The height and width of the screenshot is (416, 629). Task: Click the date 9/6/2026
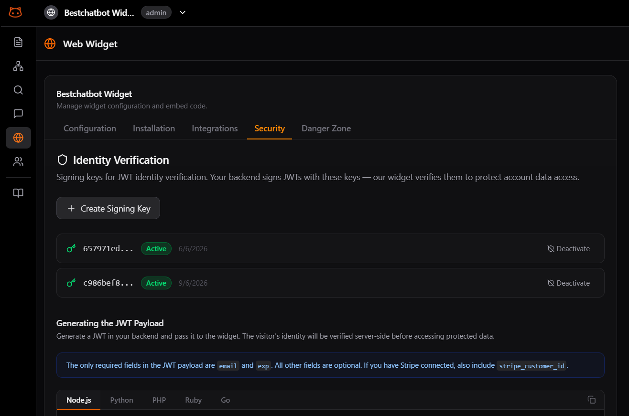coord(193,283)
